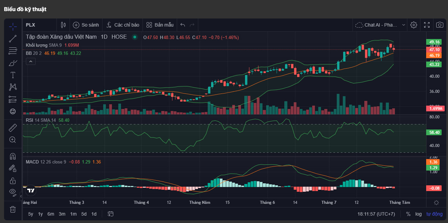448x223 pixels.
Task: Toggle the stay-in-drawing-mode pencil lock
Action: coord(13,168)
